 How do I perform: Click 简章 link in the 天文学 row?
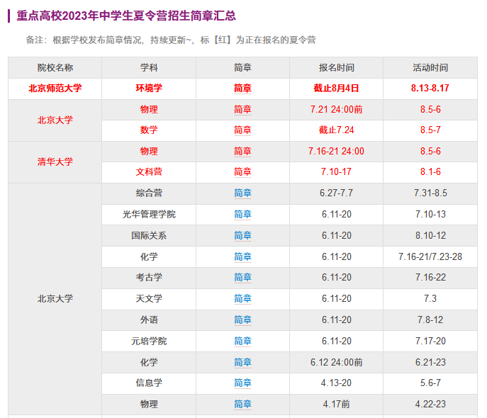(x=242, y=299)
